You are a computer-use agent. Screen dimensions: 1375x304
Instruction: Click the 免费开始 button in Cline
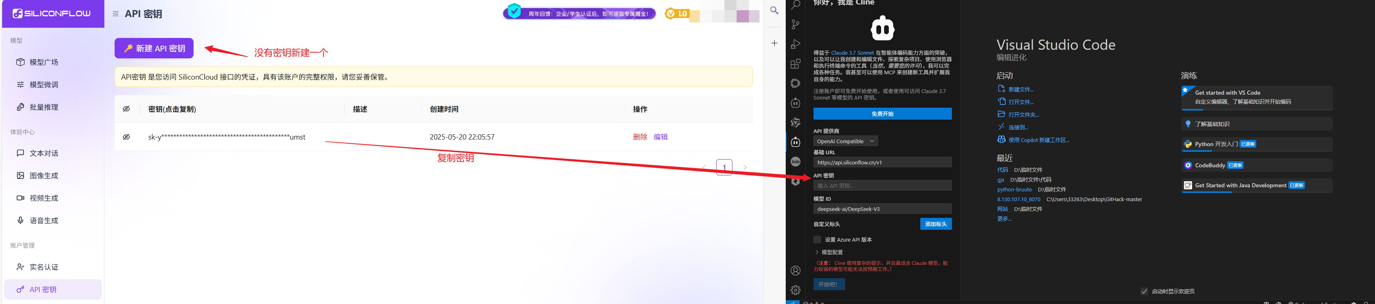[882, 114]
